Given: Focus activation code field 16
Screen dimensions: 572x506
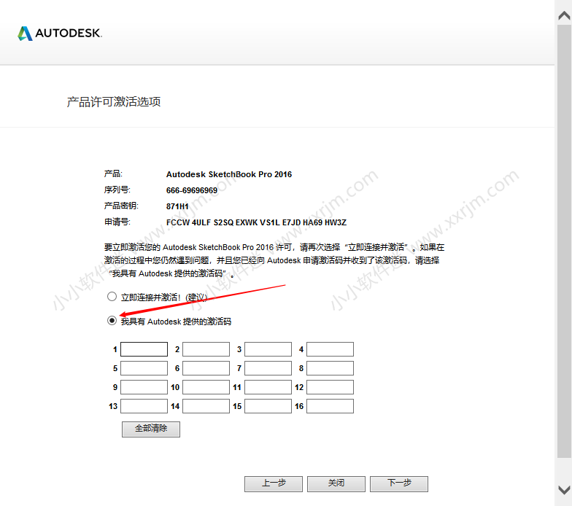Looking at the screenshot, I should click(330, 406).
